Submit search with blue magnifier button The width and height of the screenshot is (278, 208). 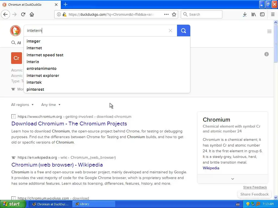click(x=184, y=31)
